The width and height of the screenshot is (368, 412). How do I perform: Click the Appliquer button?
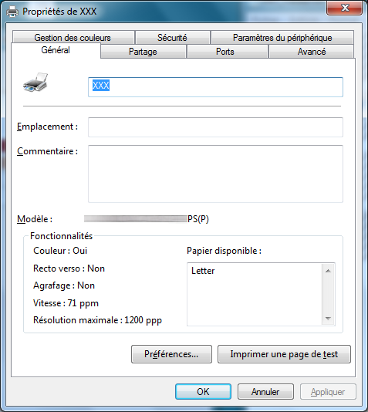click(328, 392)
